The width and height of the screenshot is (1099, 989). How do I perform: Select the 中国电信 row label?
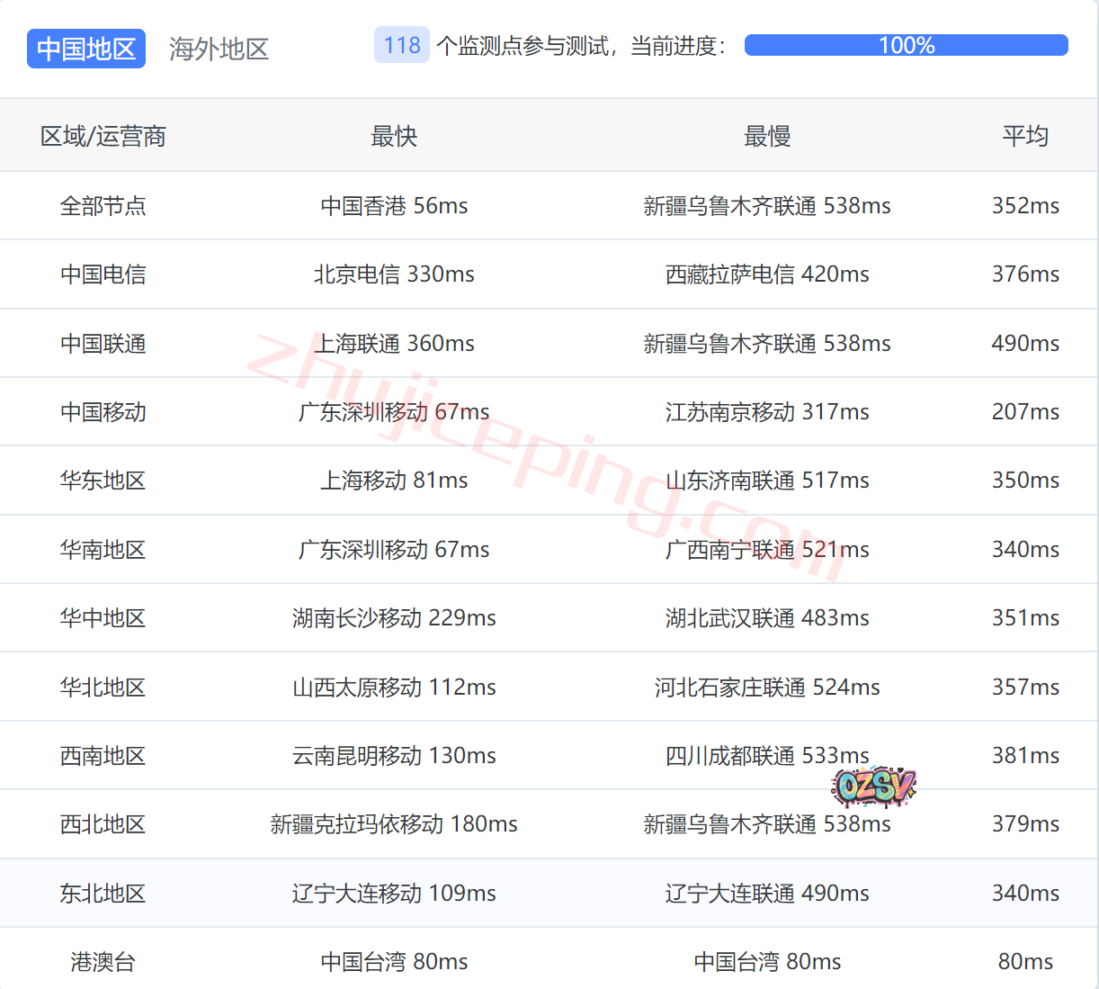tap(103, 274)
